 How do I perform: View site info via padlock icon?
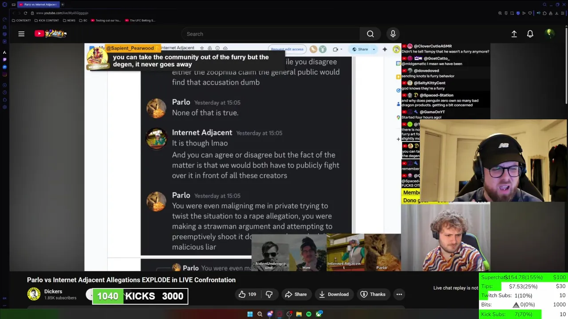click(32, 13)
